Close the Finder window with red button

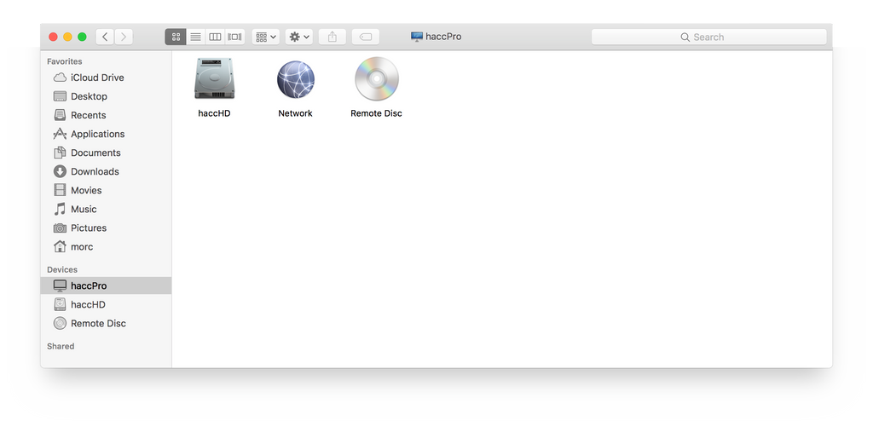coord(54,37)
